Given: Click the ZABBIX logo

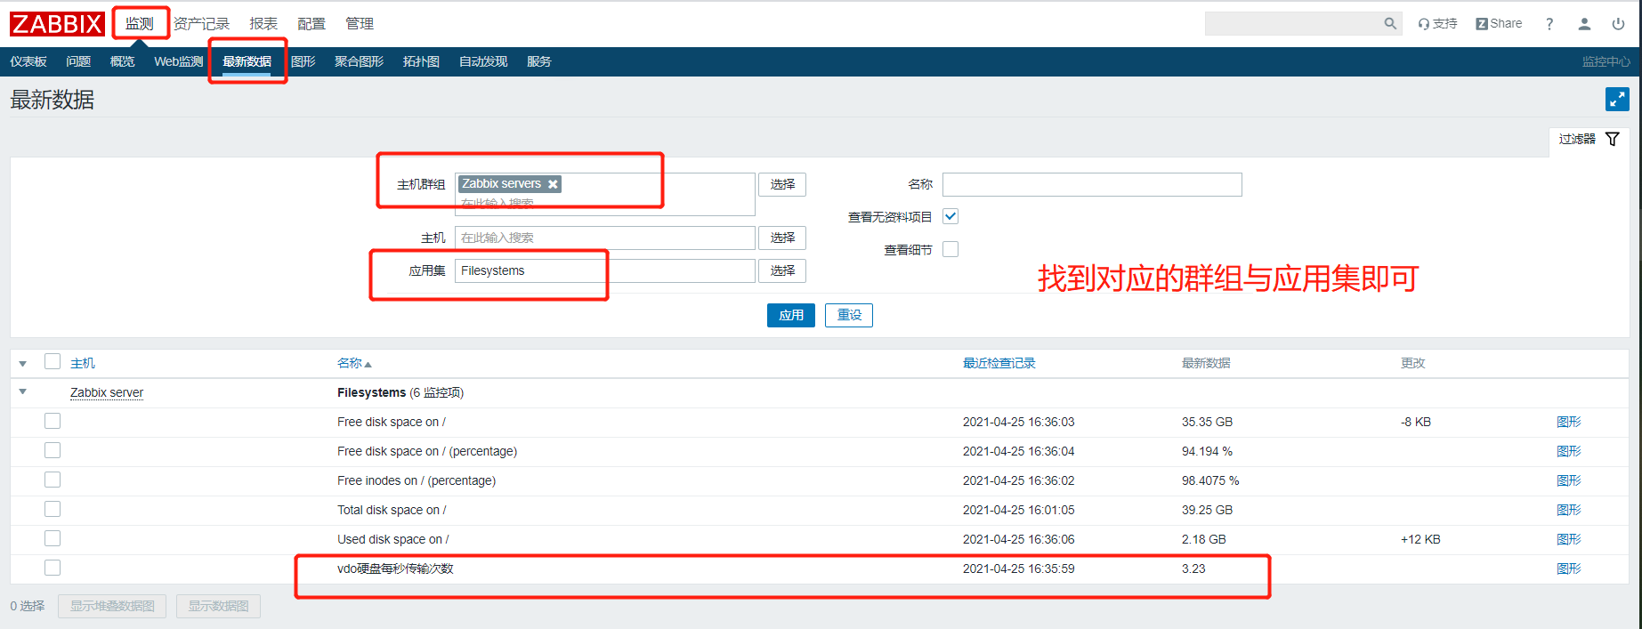Looking at the screenshot, I should 57,24.
